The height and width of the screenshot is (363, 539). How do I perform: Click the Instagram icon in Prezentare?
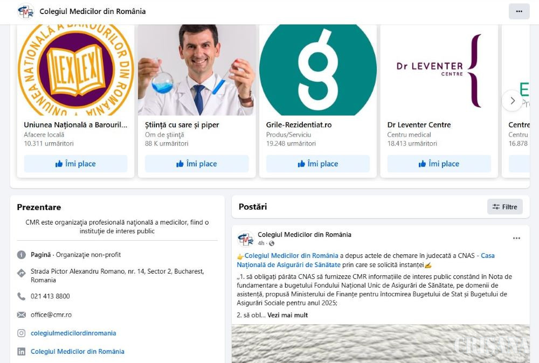(x=22, y=333)
